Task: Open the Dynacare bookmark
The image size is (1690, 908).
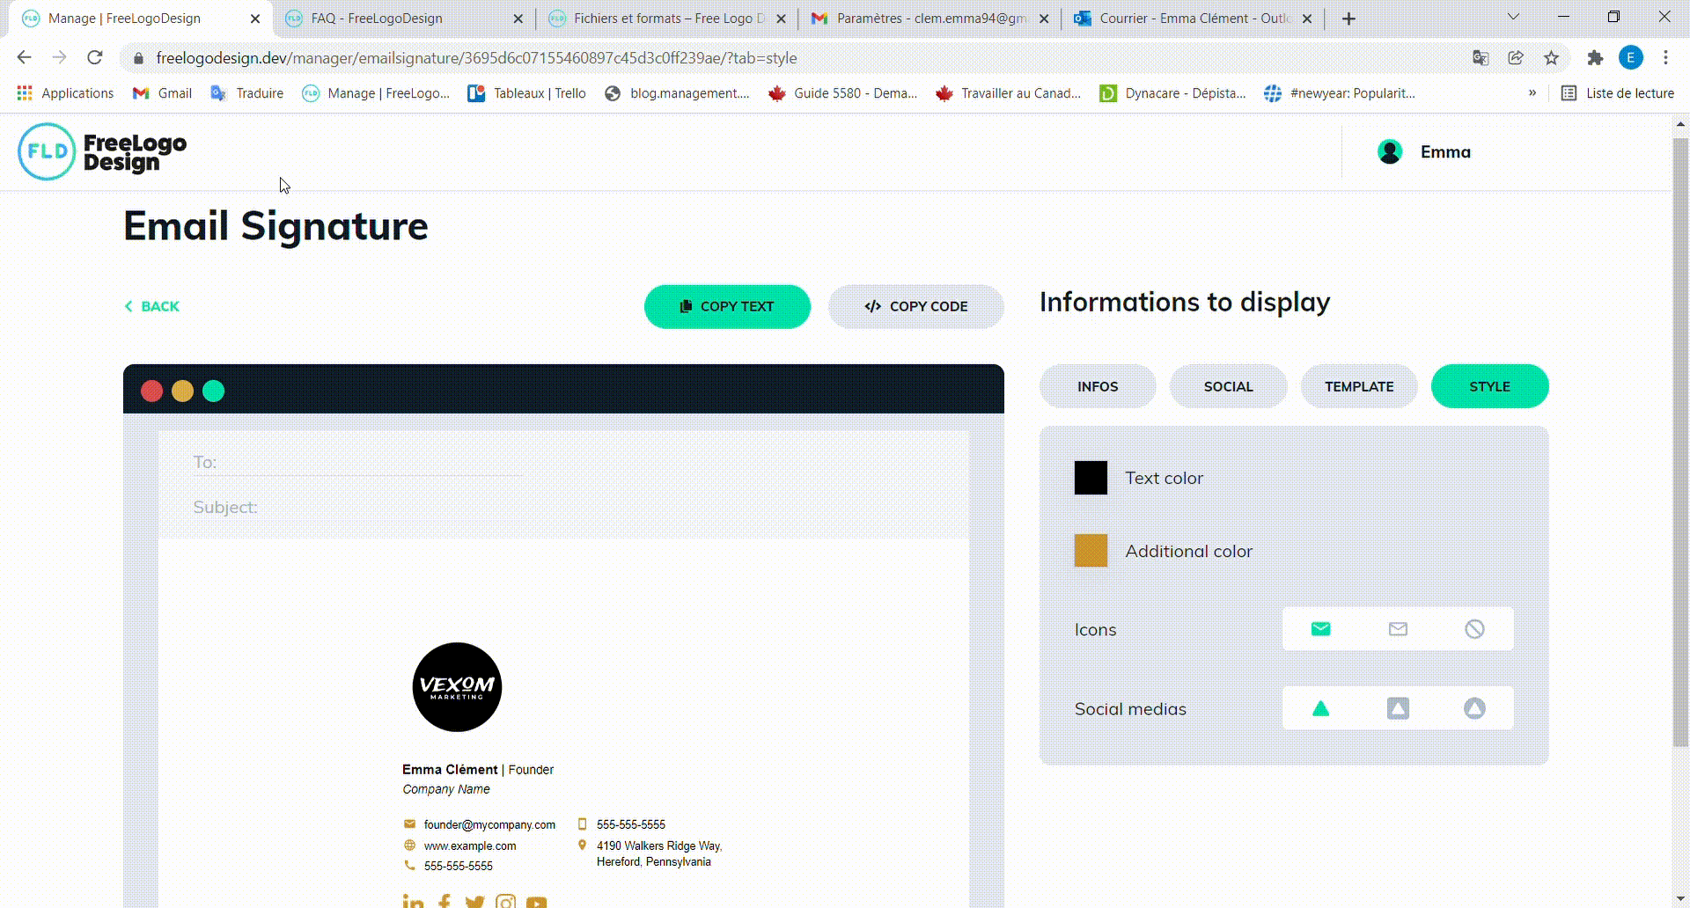Action: coord(1172,93)
